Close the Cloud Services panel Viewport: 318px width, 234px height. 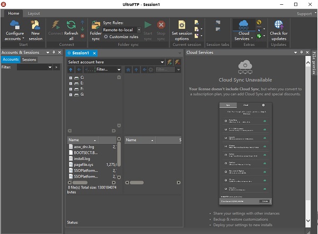pyautogui.click(x=307, y=52)
